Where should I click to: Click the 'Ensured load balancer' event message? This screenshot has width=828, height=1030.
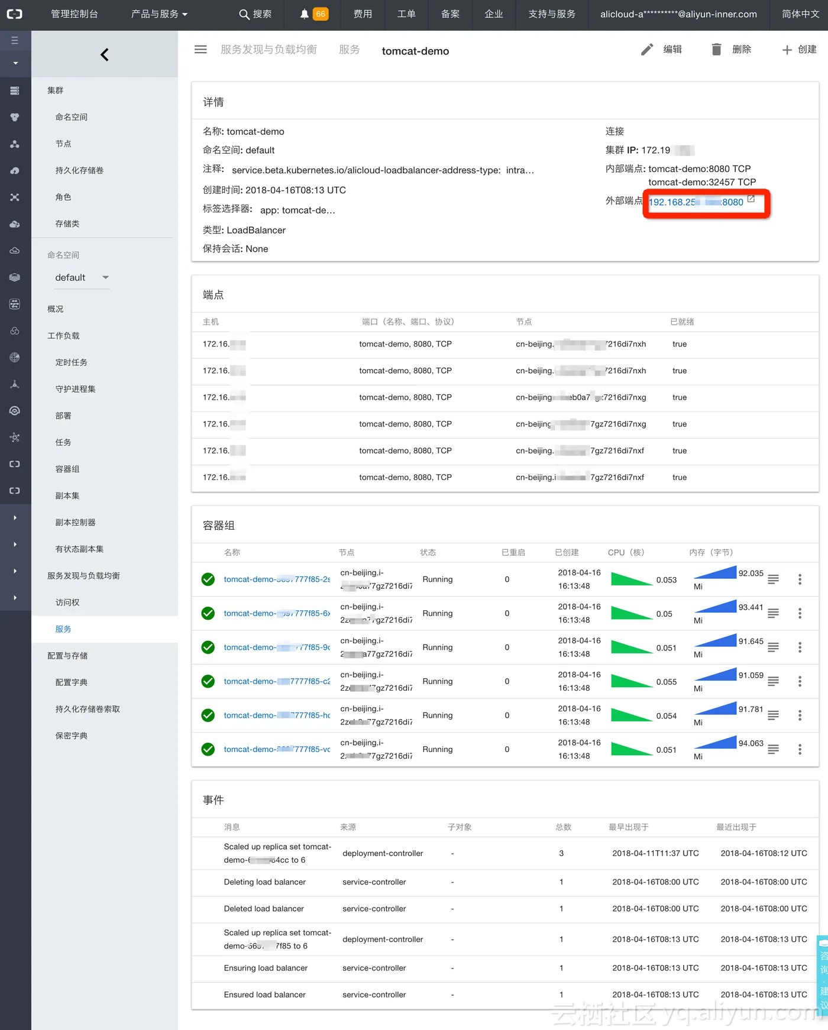click(x=265, y=995)
